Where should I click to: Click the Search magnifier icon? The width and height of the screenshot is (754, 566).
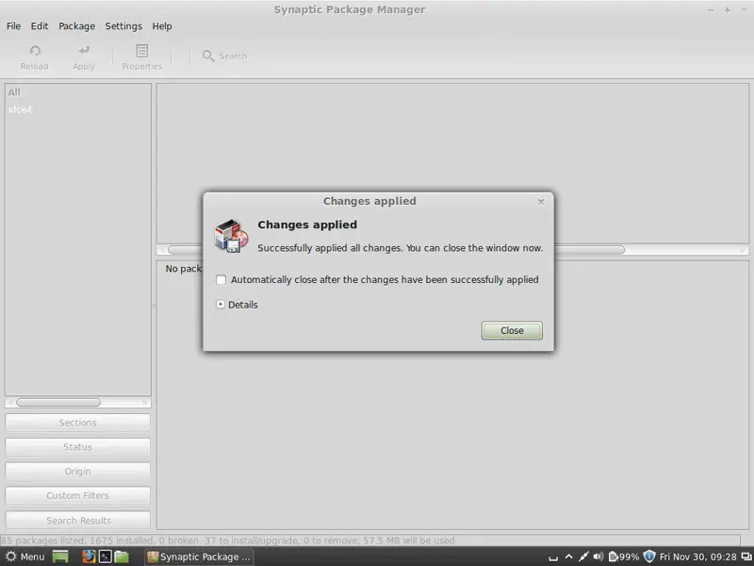tap(208, 56)
